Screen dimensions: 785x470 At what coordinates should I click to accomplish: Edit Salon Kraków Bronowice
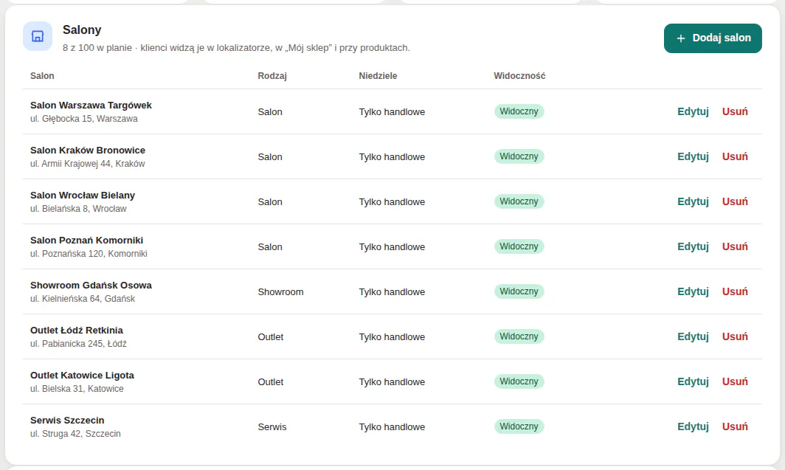[693, 156]
